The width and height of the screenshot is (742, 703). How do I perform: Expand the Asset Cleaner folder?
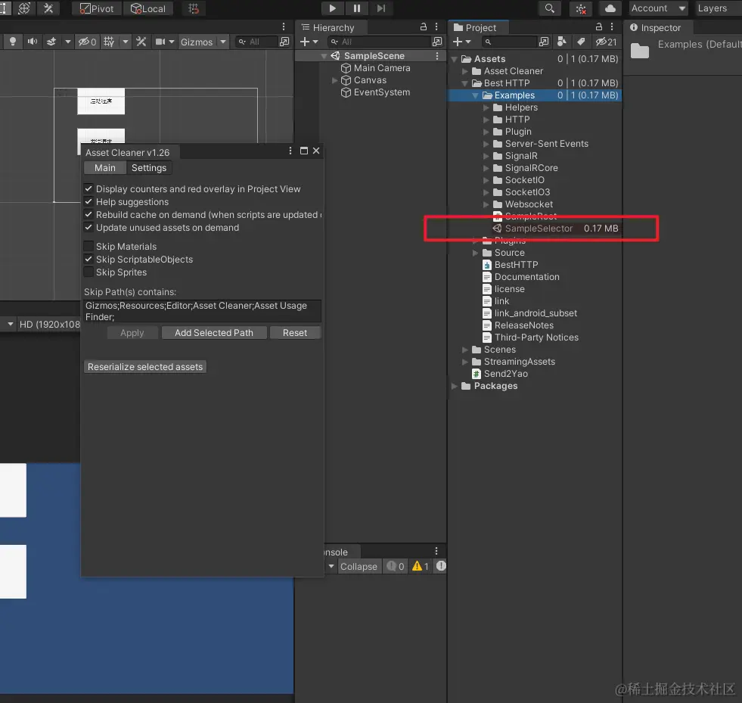pos(464,71)
